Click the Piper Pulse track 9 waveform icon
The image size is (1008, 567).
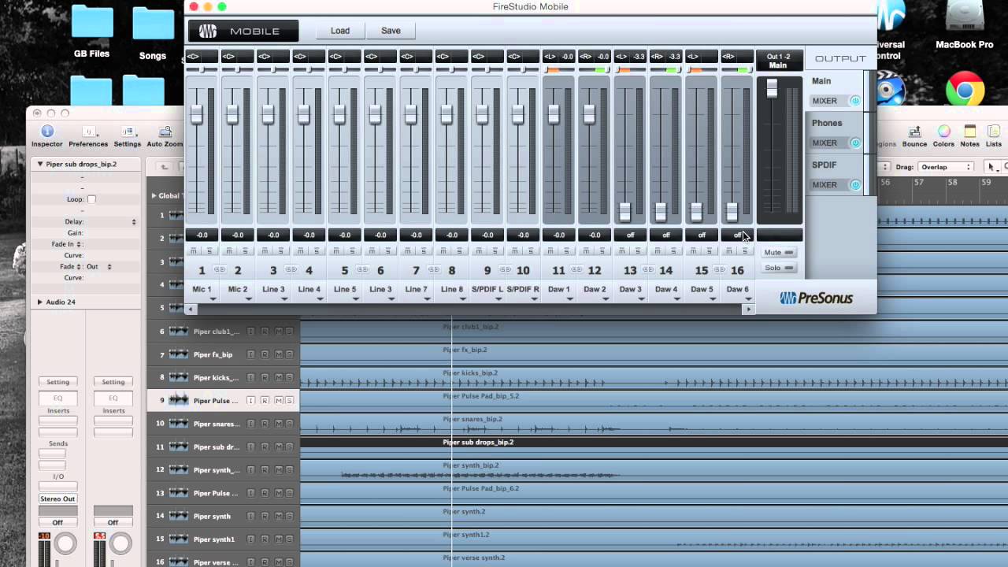pos(179,400)
